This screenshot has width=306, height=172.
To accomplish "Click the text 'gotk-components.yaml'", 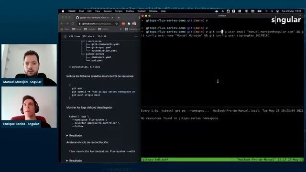I will [106, 44].
